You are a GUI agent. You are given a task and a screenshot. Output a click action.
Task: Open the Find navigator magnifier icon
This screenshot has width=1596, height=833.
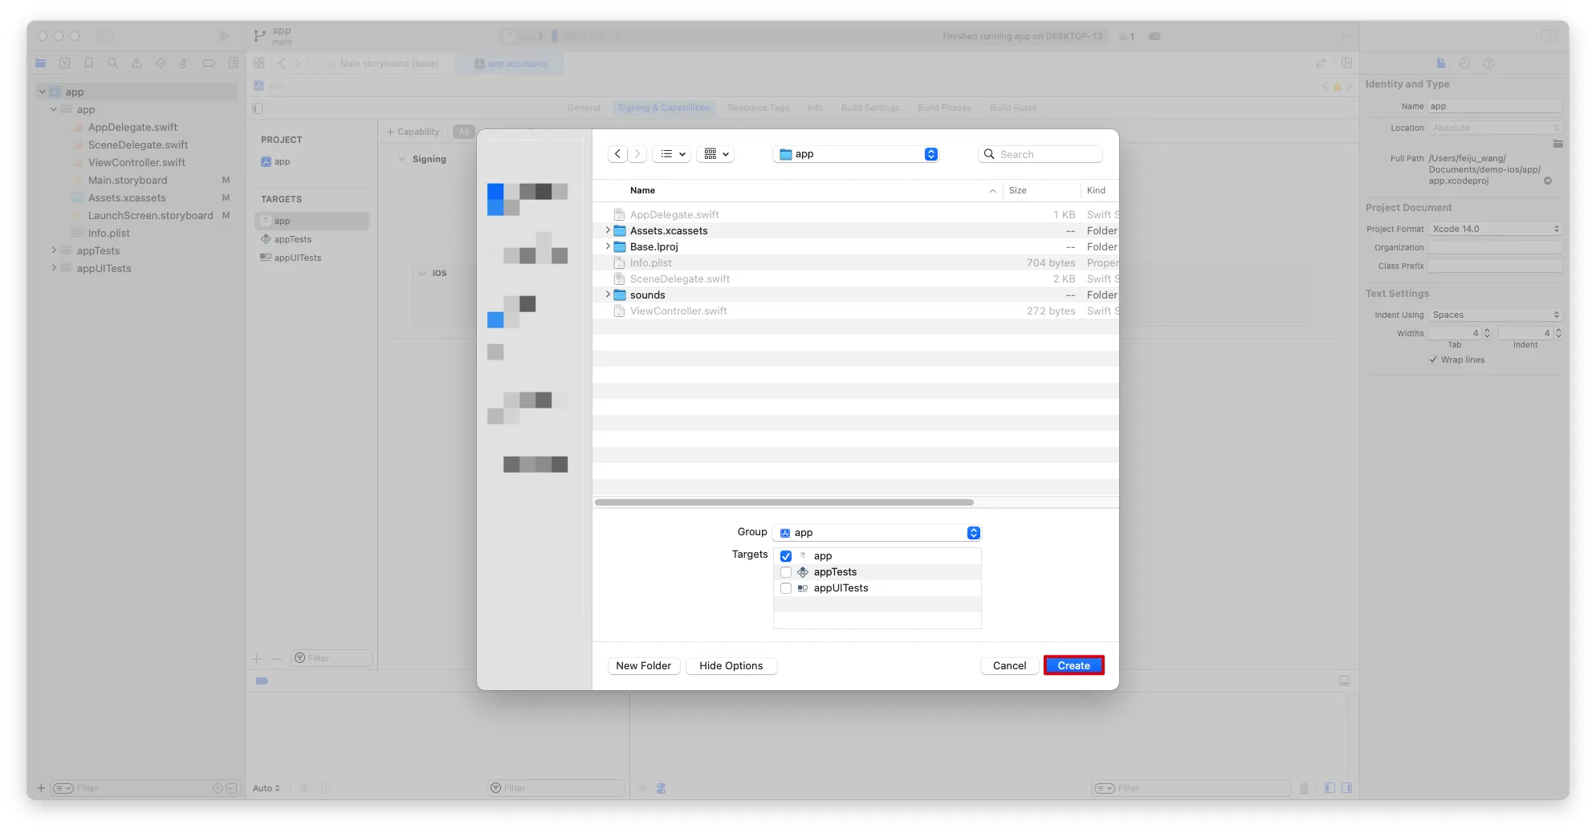[112, 63]
